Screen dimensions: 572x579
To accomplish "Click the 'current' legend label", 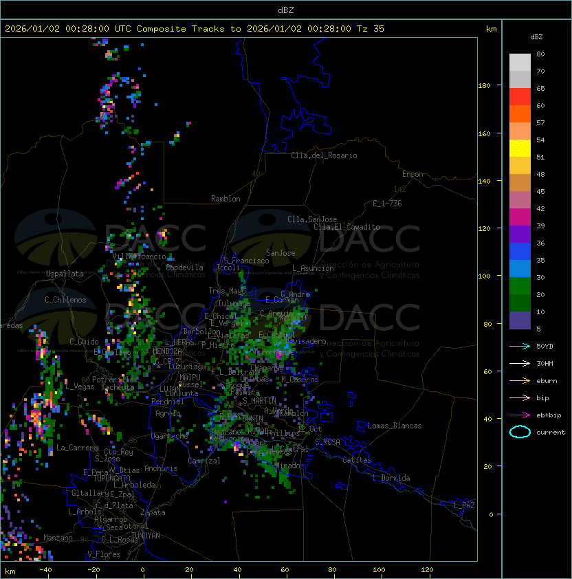I will pos(551,433).
